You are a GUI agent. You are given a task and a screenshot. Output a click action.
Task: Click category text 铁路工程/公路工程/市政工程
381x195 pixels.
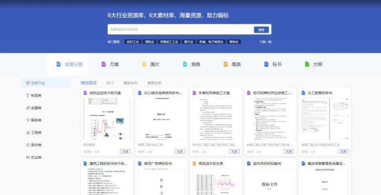270,145
